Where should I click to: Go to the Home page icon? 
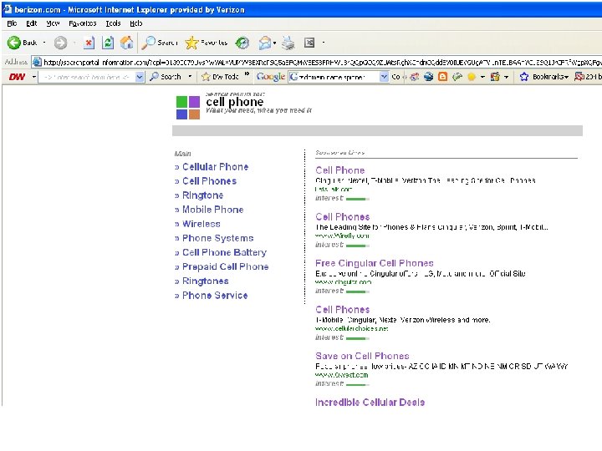click(127, 43)
